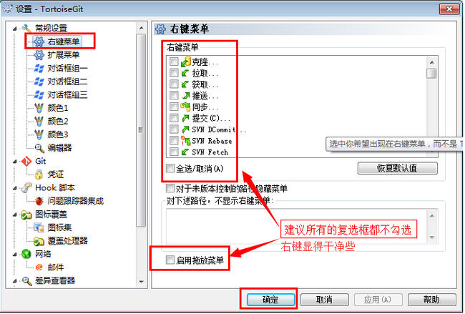This screenshot has width=465, height=314.
Task: Collapse the Hook 脚本 tree node
Action: point(14,188)
